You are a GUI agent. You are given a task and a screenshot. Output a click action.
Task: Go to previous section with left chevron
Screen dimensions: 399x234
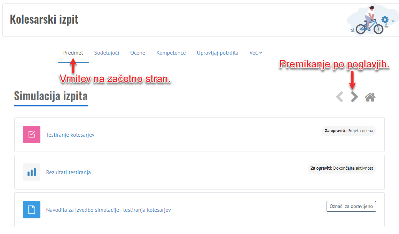click(x=339, y=97)
